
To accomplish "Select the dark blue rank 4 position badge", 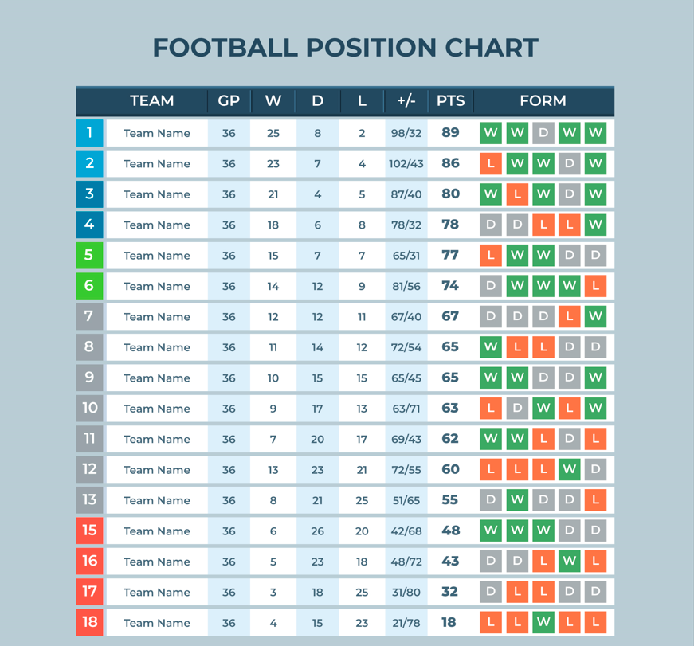I will click(x=89, y=225).
